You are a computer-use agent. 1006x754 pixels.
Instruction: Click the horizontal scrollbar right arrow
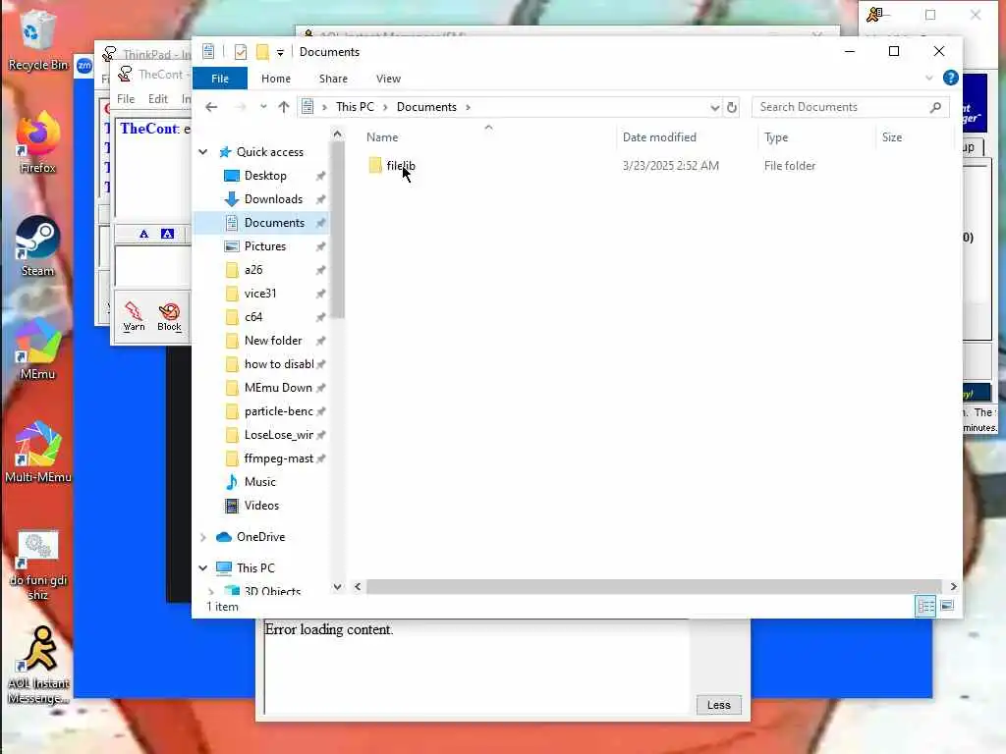[953, 587]
